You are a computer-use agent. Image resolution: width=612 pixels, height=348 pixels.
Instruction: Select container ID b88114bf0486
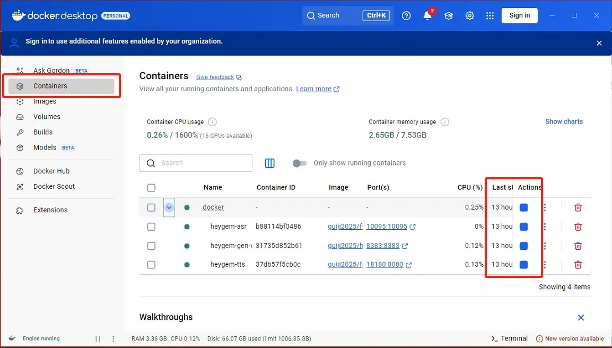coord(278,227)
